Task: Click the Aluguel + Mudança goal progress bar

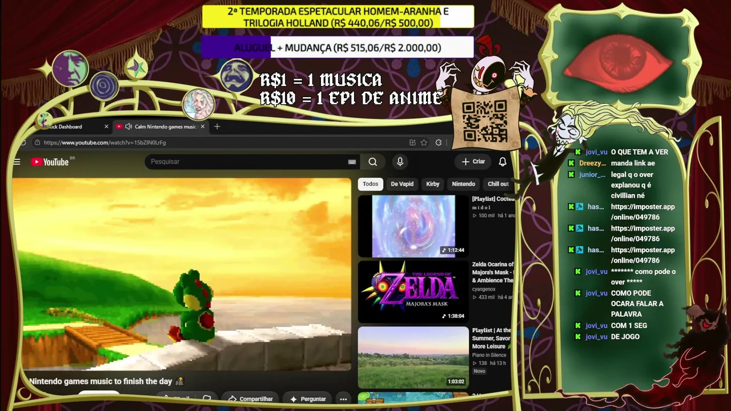Action: point(338,48)
